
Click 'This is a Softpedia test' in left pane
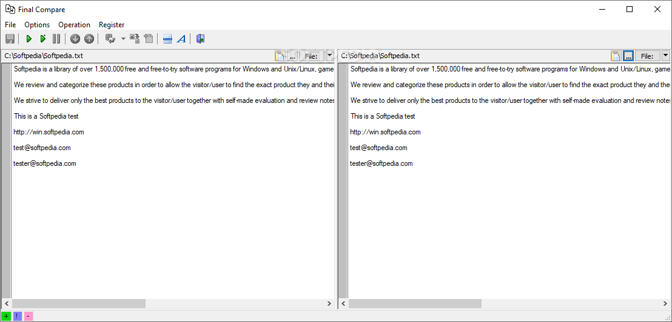coord(46,116)
